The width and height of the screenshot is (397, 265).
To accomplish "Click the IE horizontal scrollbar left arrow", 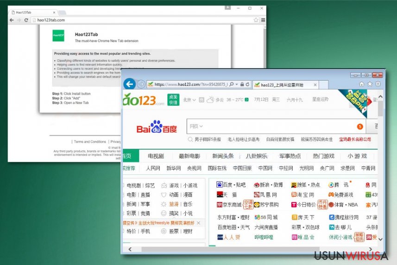I will pyautogui.click(x=130, y=249).
